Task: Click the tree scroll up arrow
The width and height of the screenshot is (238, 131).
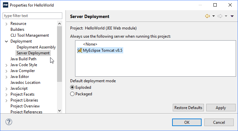Action: pos(60,24)
